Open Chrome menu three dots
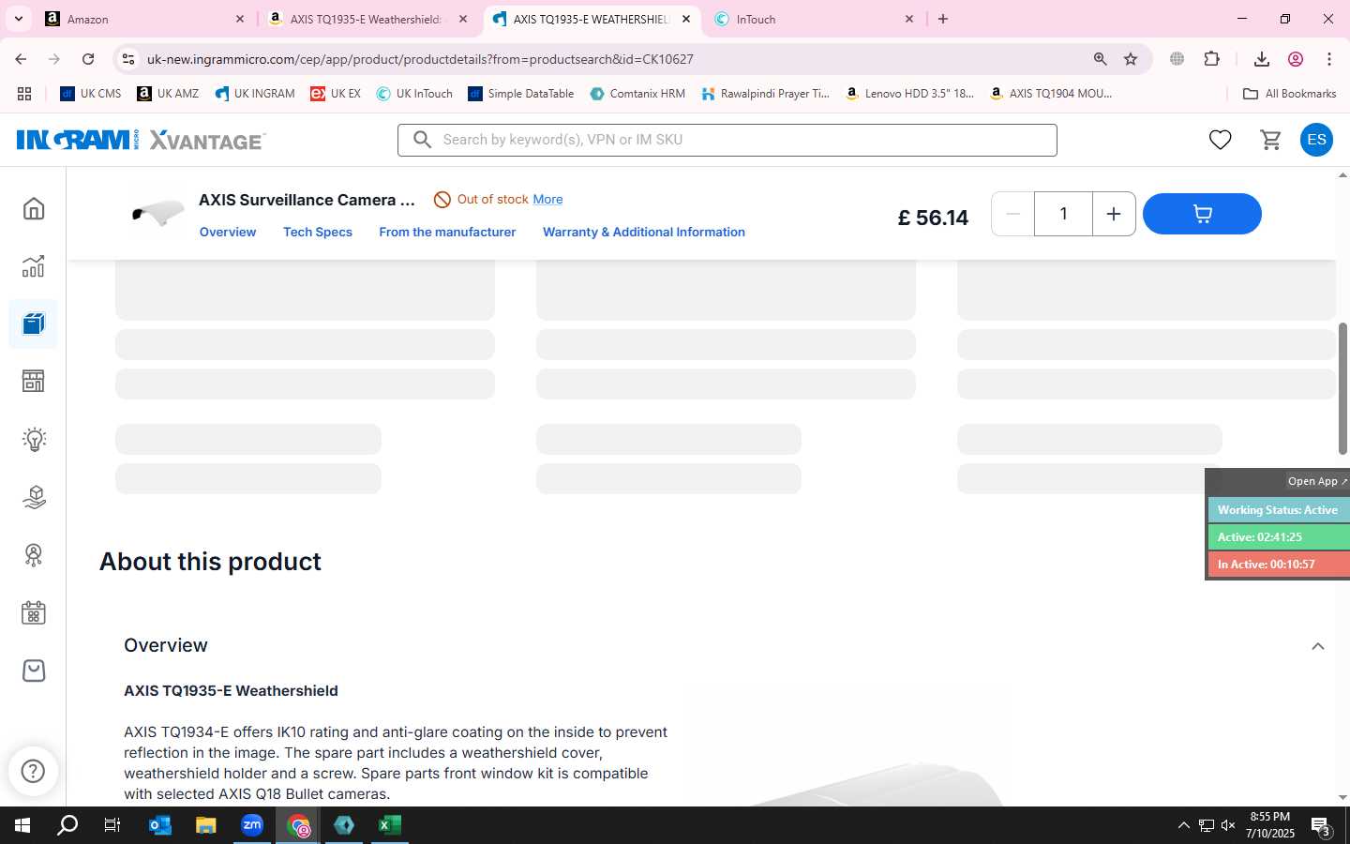Screen dimensions: 1350x844 (x=1328, y=59)
